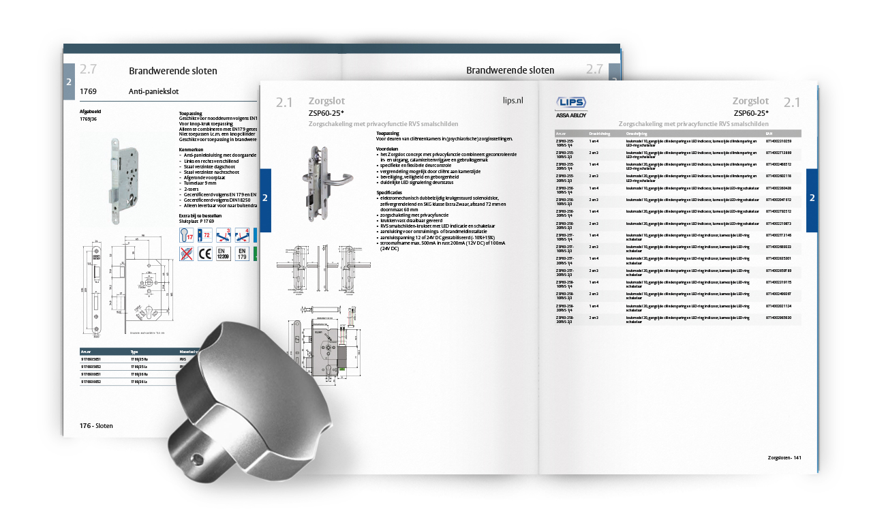Screen dimensions: 886x518
Task: Click the LIPS ASSA ABLOY logo
Action: tap(571, 106)
